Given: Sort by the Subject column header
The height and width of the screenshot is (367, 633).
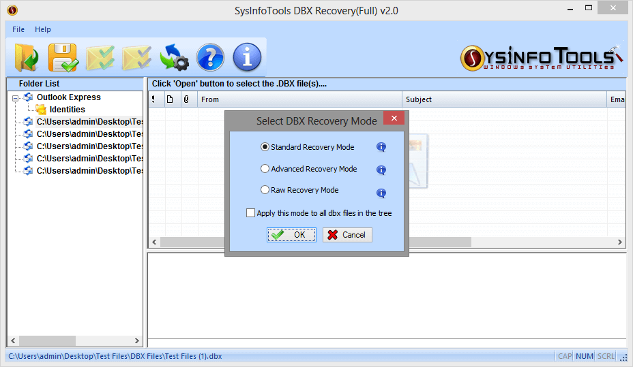Looking at the screenshot, I should point(504,99).
